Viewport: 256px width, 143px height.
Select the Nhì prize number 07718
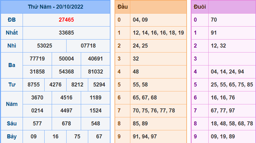(88, 46)
